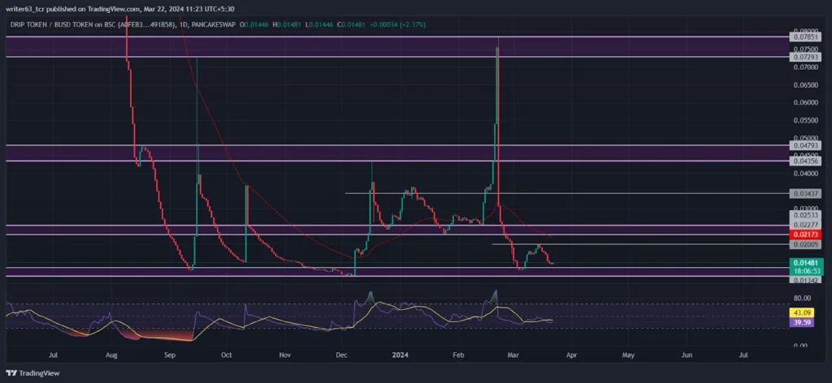Click the 0.03437 price level label

click(x=805, y=193)
